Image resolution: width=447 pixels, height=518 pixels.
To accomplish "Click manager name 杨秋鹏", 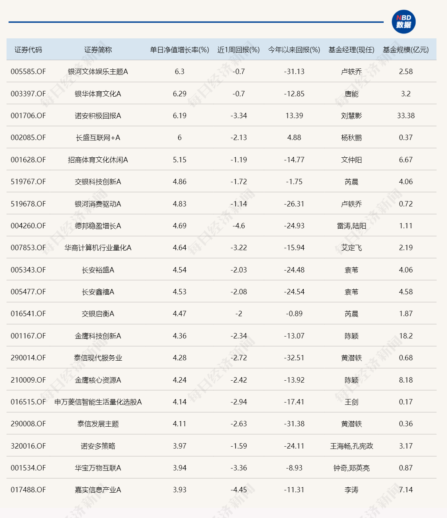I will pos(352,138).
